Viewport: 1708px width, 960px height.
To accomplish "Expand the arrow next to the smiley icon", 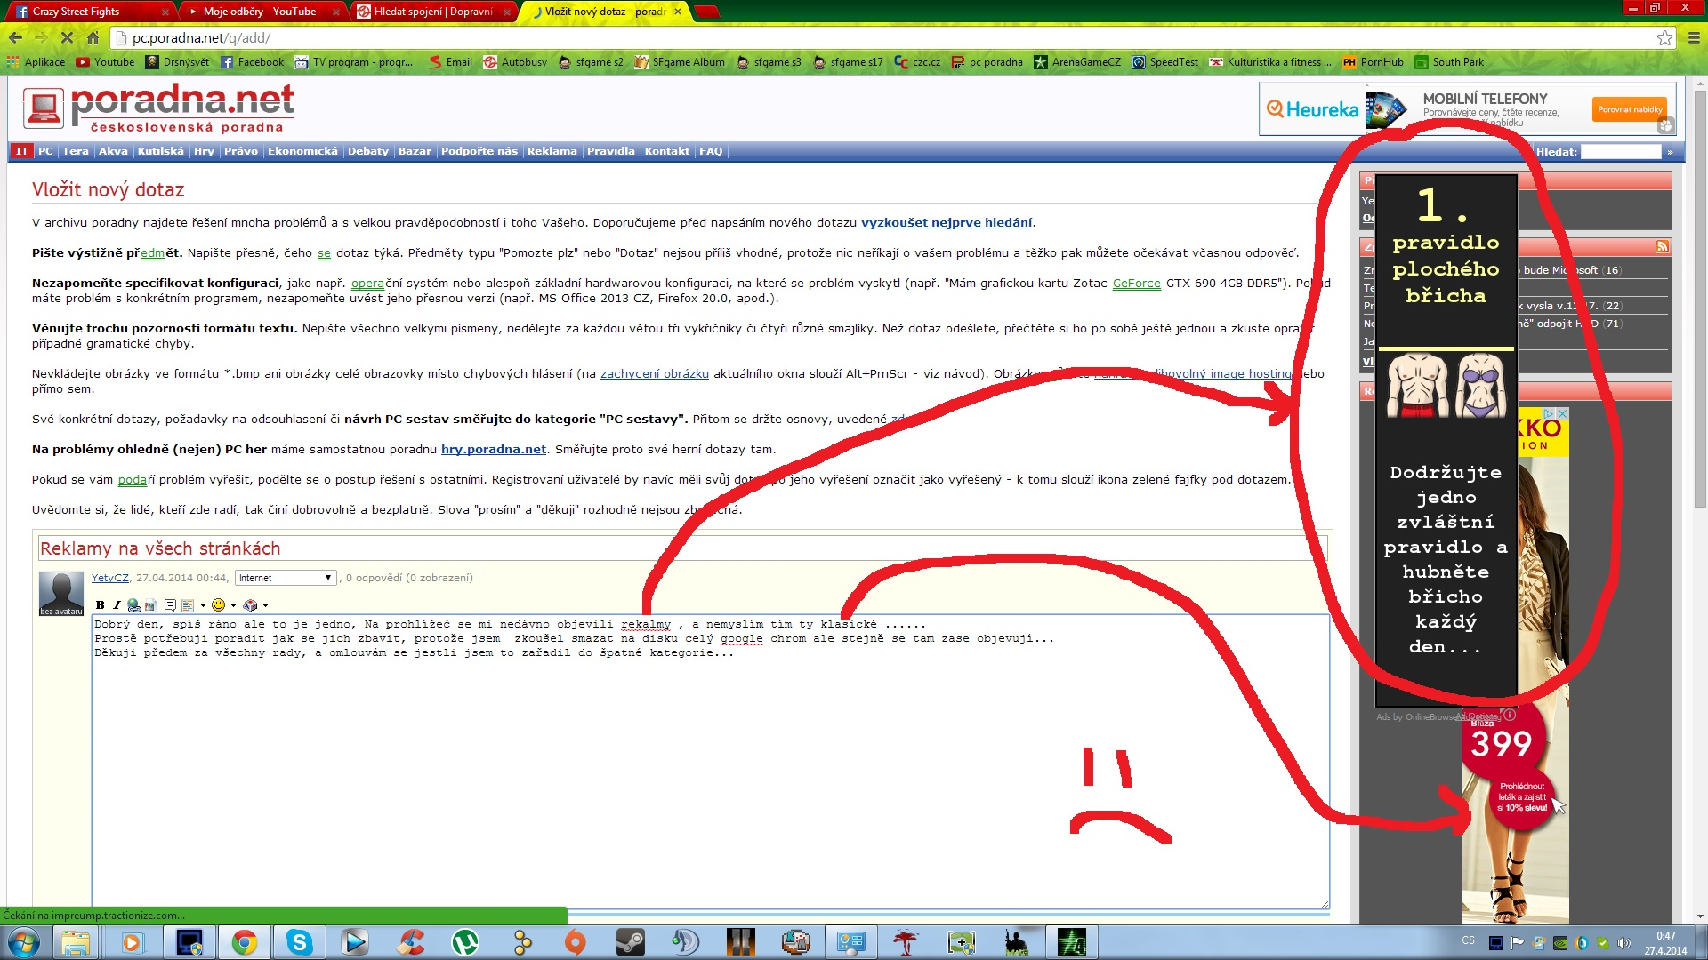I will (x=233, y=606).
